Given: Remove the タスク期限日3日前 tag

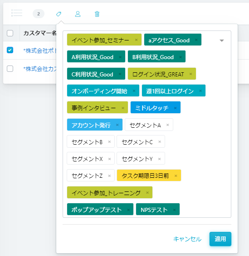Looking at the screenshot, I should [176, 176].
